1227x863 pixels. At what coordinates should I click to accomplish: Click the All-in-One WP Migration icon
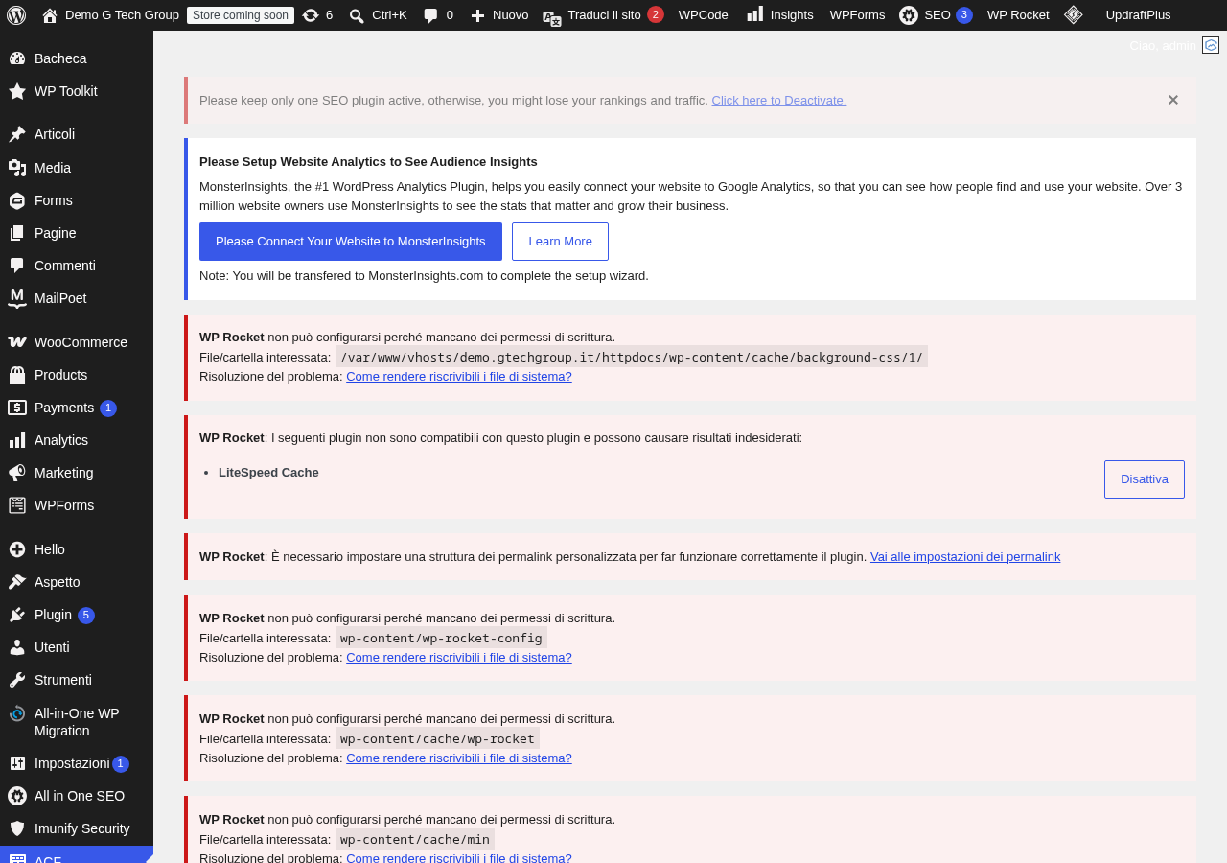(17, 713)
